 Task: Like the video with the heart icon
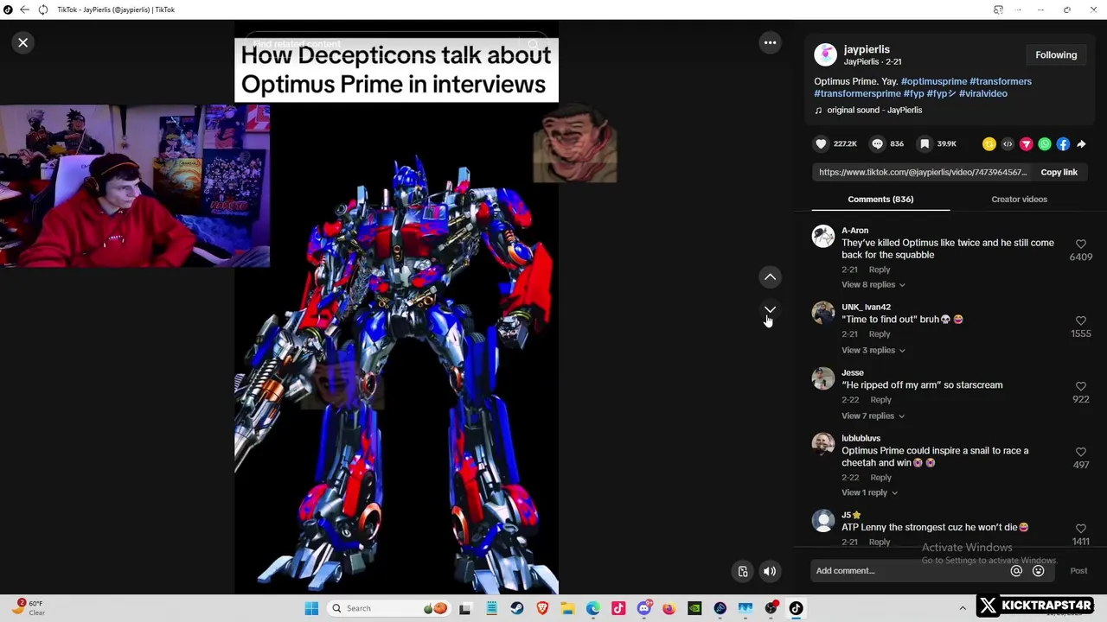tap(821, 144)
